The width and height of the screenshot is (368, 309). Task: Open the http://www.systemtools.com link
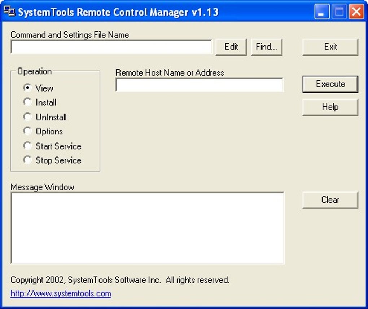pyautogui.click(x=61, y=293)
